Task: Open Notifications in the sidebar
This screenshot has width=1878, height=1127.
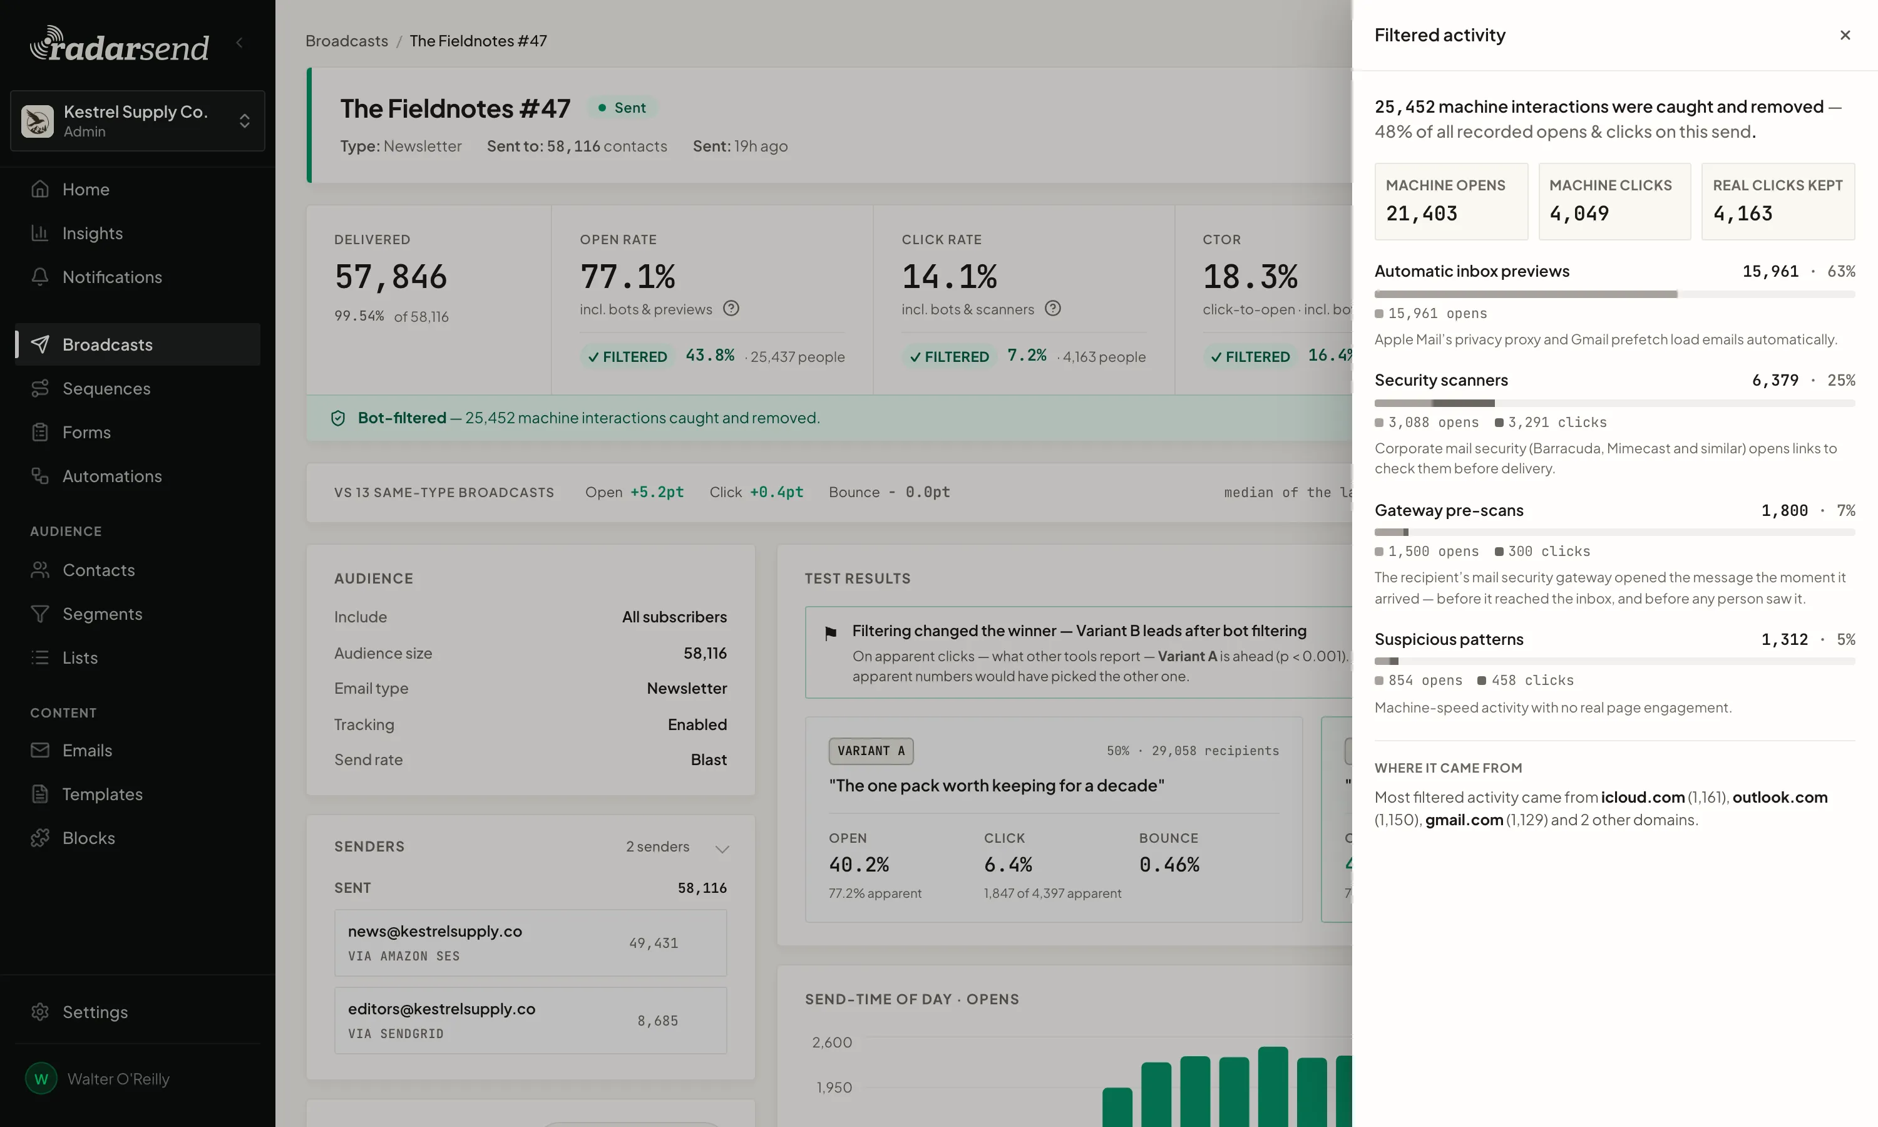Action: tap(137, 277)
